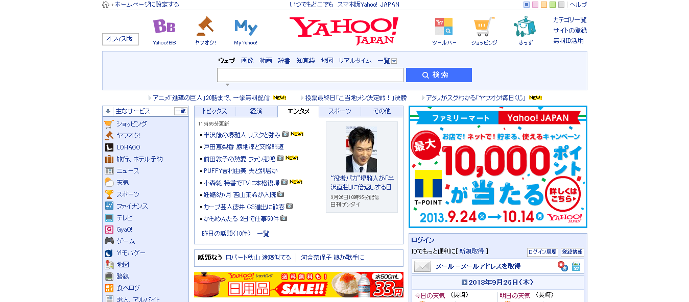Click the ログイン履歴 button

pos(542,252)
